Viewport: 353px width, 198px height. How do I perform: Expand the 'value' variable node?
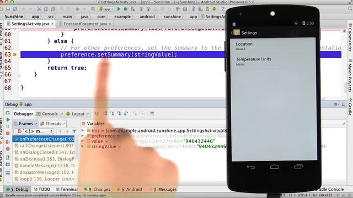pyautogui.click(x=83, y=141)
